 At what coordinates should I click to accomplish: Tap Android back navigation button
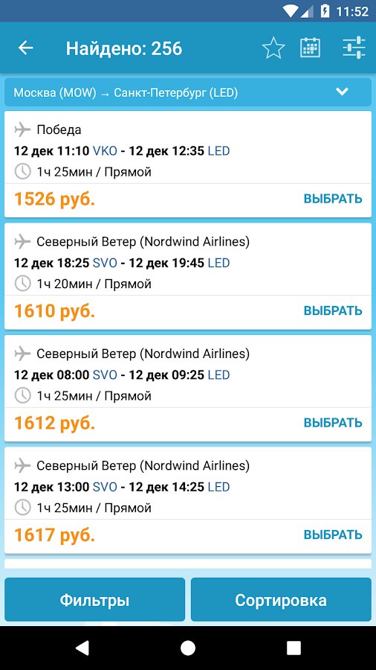82,648
